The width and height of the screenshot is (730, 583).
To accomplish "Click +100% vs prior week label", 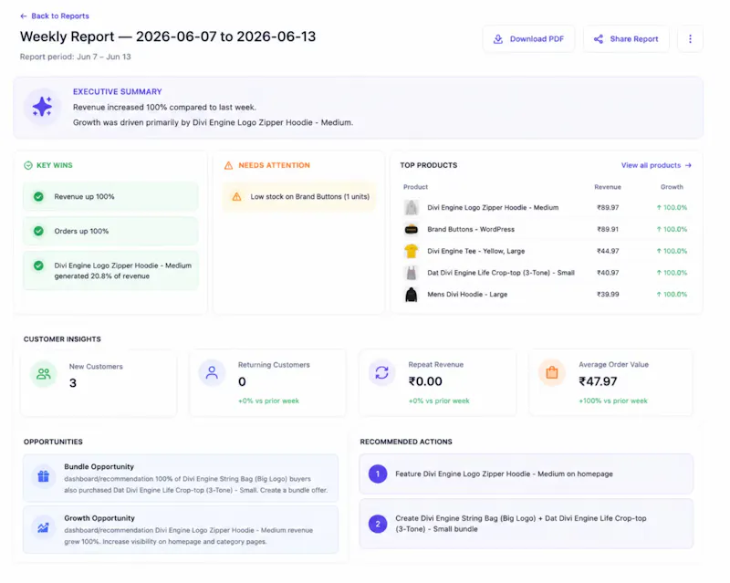I will (x=612, y=401).
